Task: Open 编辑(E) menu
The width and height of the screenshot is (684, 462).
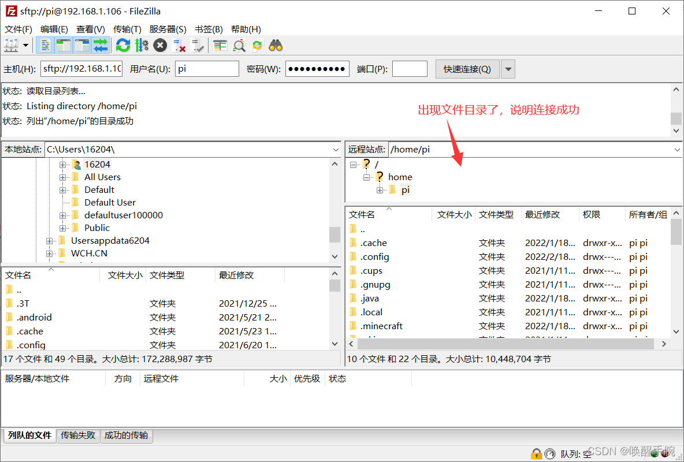Action: pos(54,29)
